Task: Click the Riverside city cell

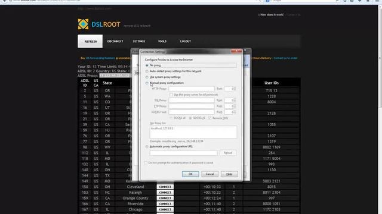Action: pyautogui.click(x=135, y=204)
